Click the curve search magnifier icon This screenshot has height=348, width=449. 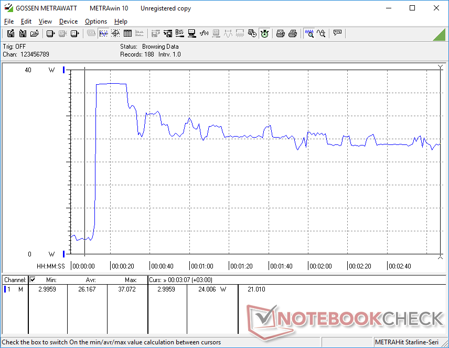pyautogui.click(x=321, y=33)
